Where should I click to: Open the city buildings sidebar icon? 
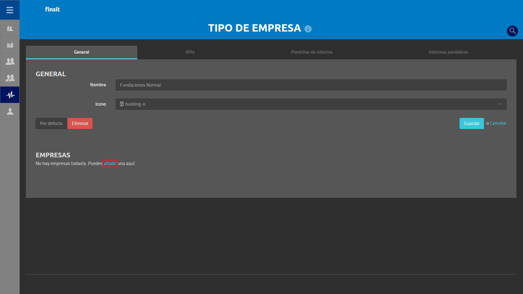(x=10, y=45)
